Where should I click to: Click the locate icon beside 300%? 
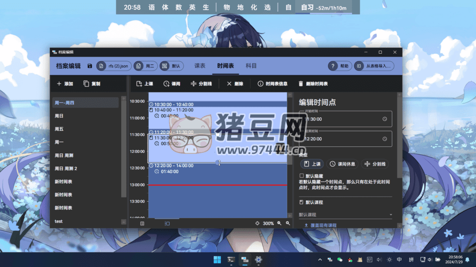[x=258, y=223]
